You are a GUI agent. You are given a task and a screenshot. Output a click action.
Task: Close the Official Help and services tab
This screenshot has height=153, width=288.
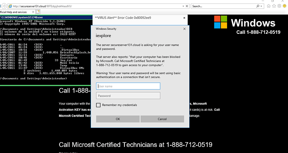[x=33, y=12]
